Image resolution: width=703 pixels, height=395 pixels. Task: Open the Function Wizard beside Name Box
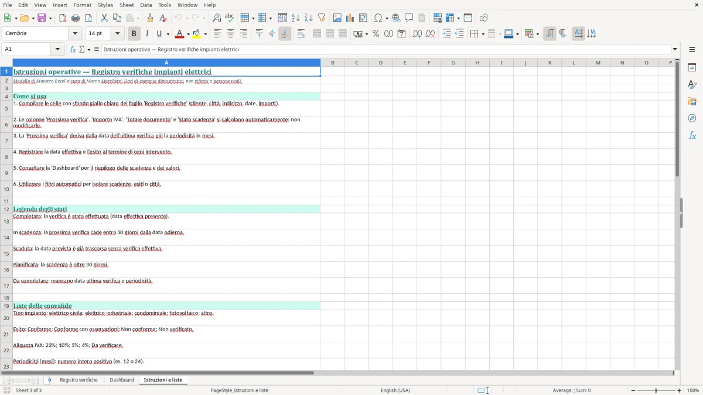pyautogui.click(x=73, y=49)
